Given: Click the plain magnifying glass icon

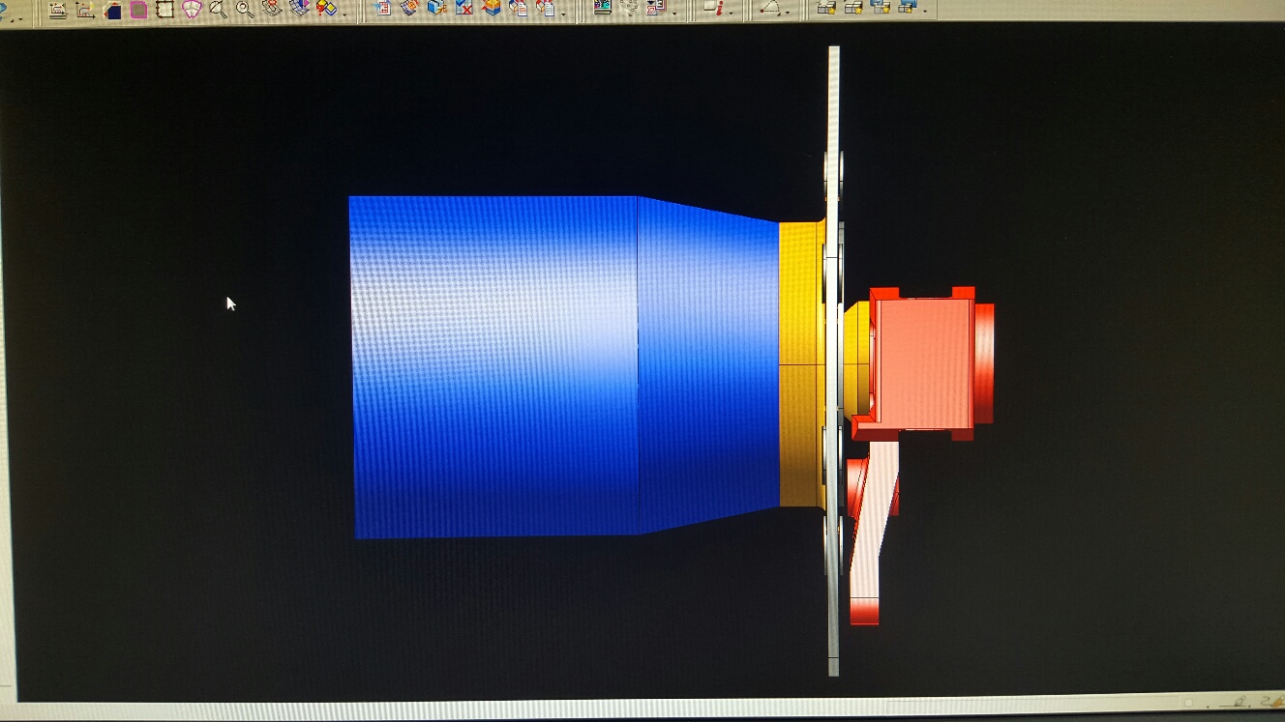Looking at the screenshot, I should pos(245,10).
